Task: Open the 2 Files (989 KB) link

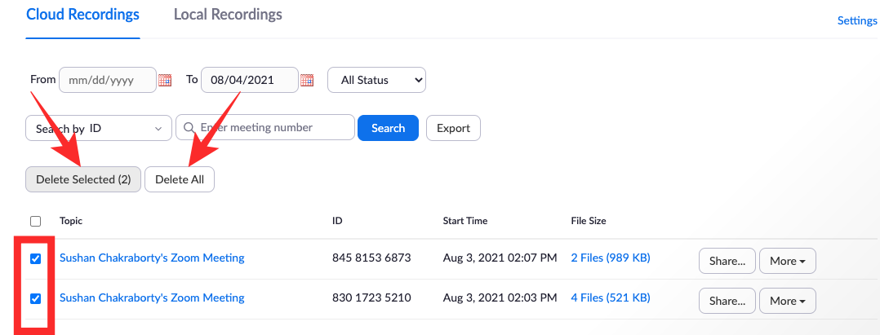Action: [610, 258]
